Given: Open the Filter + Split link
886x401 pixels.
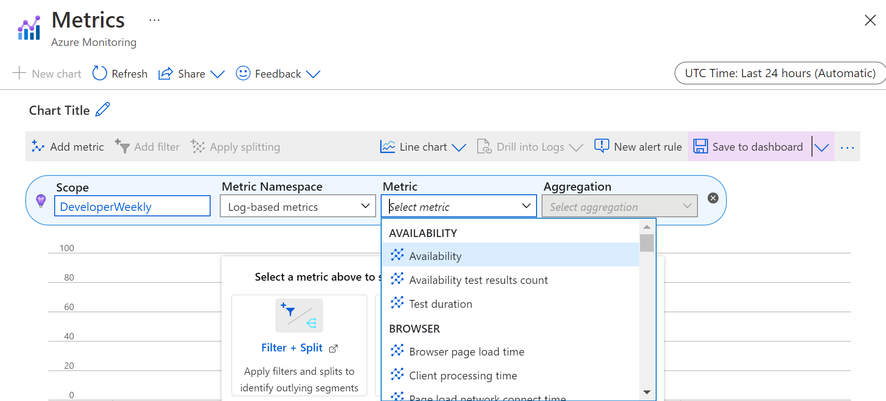Looking at the screenshot, I should (x=292, y=348).
